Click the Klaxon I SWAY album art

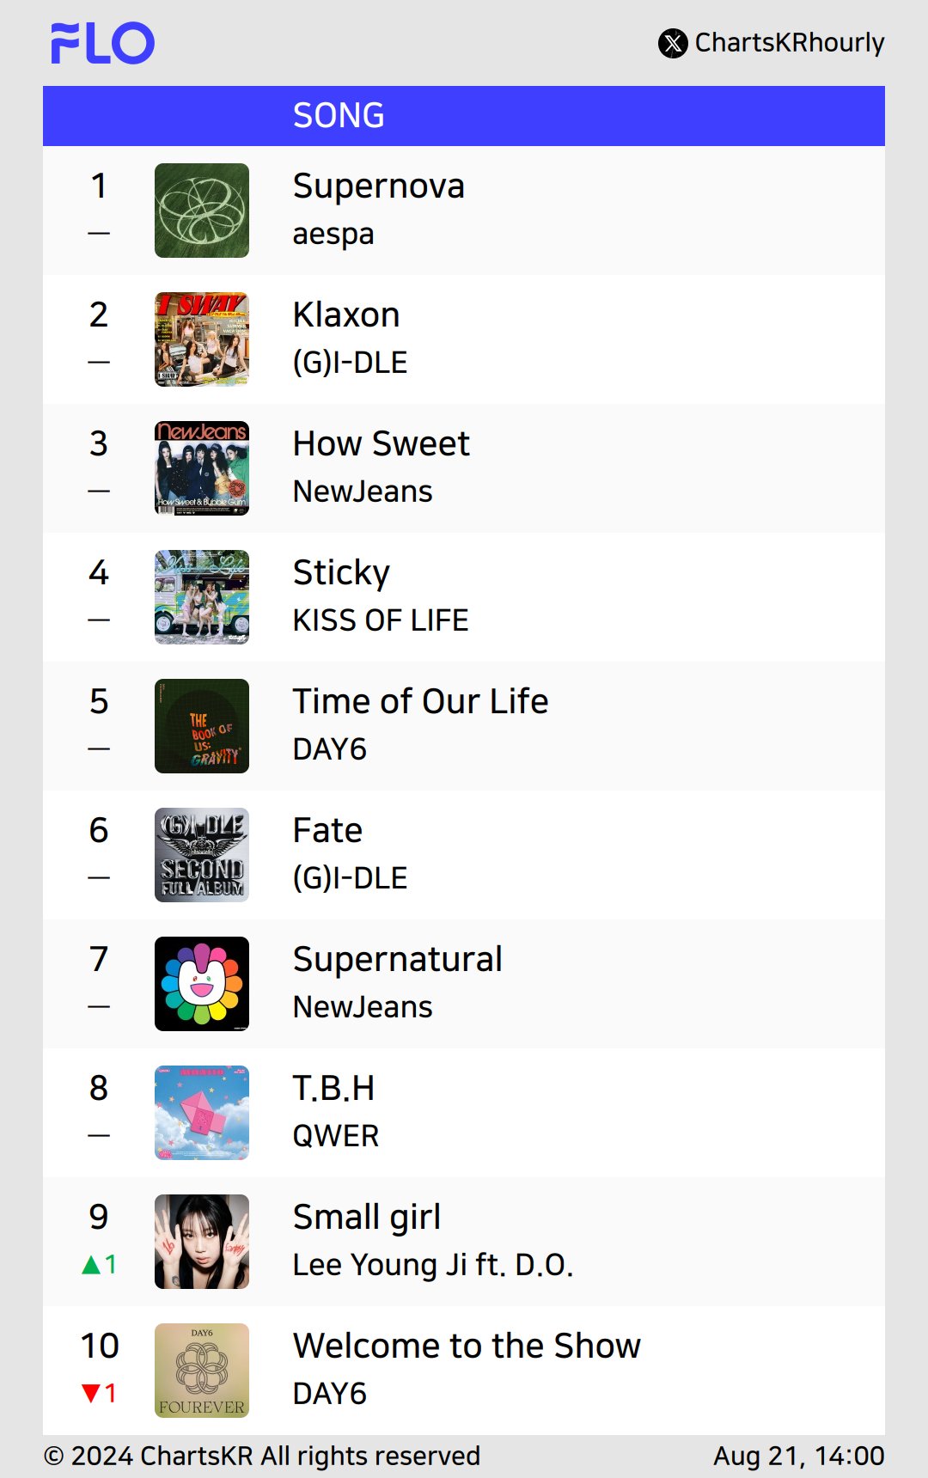pos(202,339)
